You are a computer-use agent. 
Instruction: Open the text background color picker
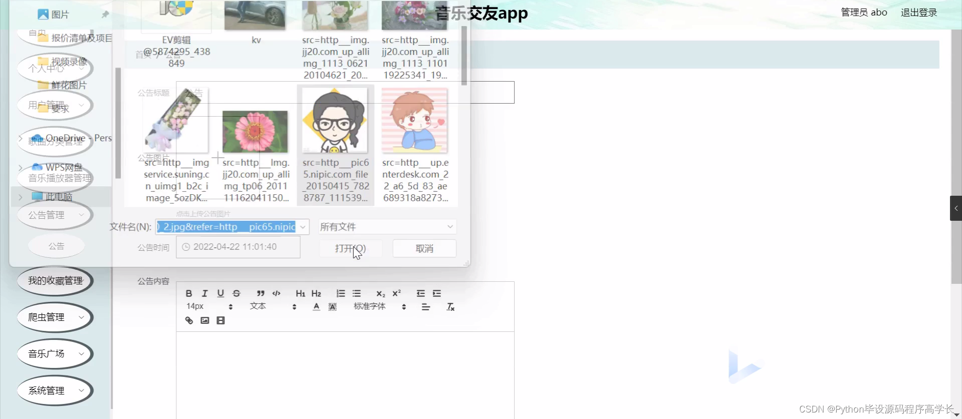(332, 307)
